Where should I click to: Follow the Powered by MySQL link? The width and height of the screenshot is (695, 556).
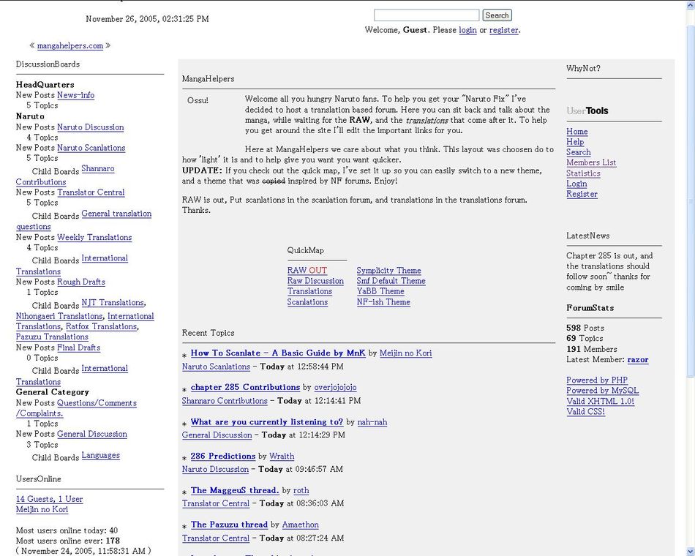pos(602,391)
